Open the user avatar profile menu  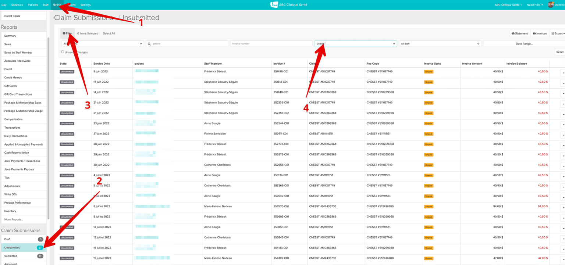551,5
